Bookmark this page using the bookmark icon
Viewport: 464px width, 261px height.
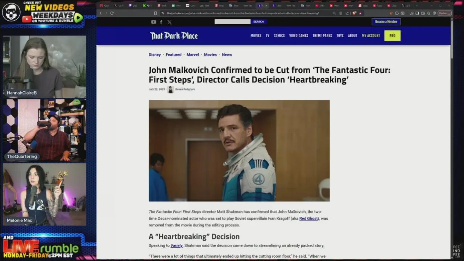coord(156,13)
